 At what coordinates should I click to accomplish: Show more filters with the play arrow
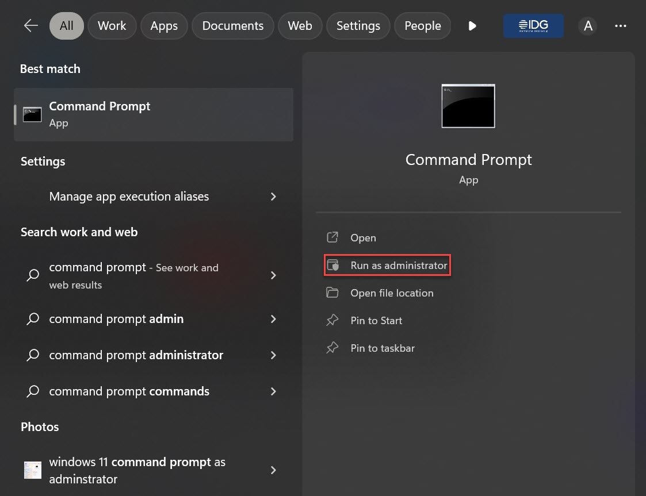click(x=472, y=26)
